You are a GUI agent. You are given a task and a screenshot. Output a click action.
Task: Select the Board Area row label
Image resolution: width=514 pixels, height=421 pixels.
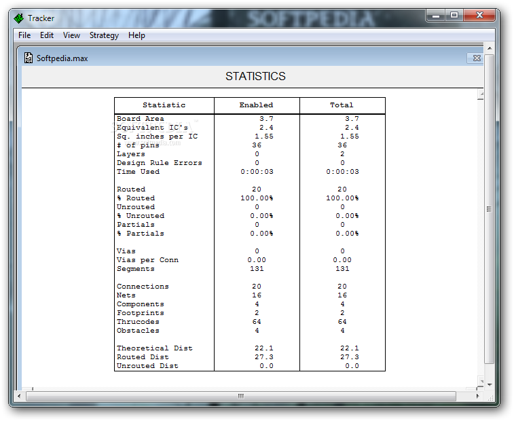(x=141, y=119)
